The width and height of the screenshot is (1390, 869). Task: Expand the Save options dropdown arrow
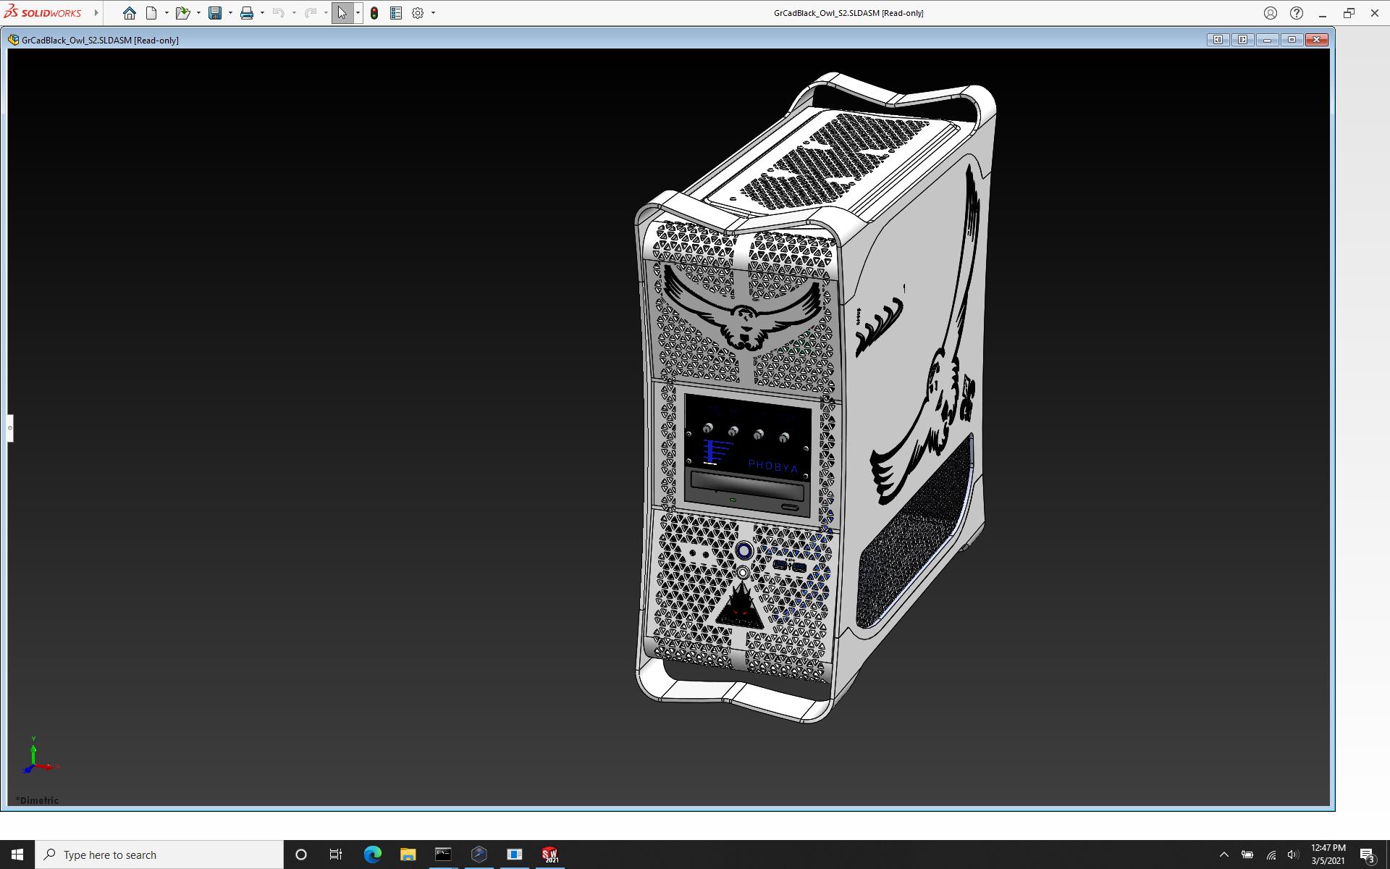point(230,13)
